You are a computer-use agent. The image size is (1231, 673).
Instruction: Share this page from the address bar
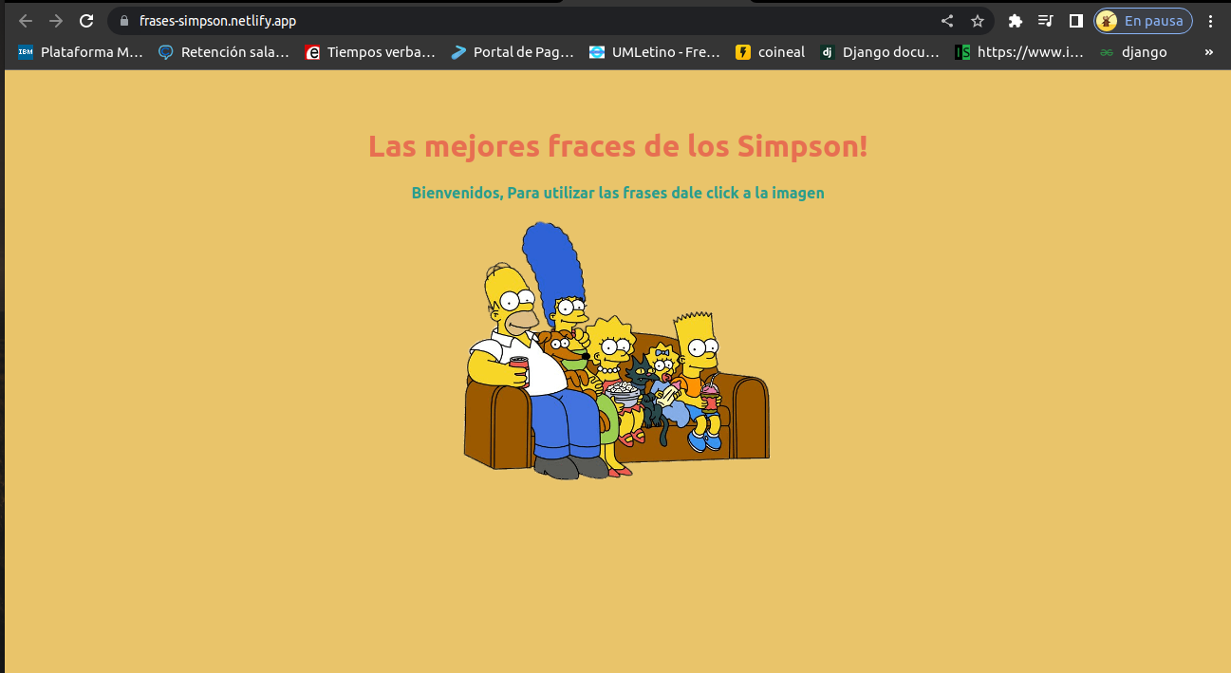pyautogui.click(x=947, y=21)
